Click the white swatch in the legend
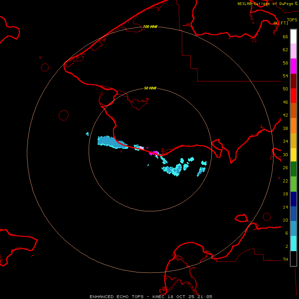Viewport: 299px width, 299px height. coord(293,37)
